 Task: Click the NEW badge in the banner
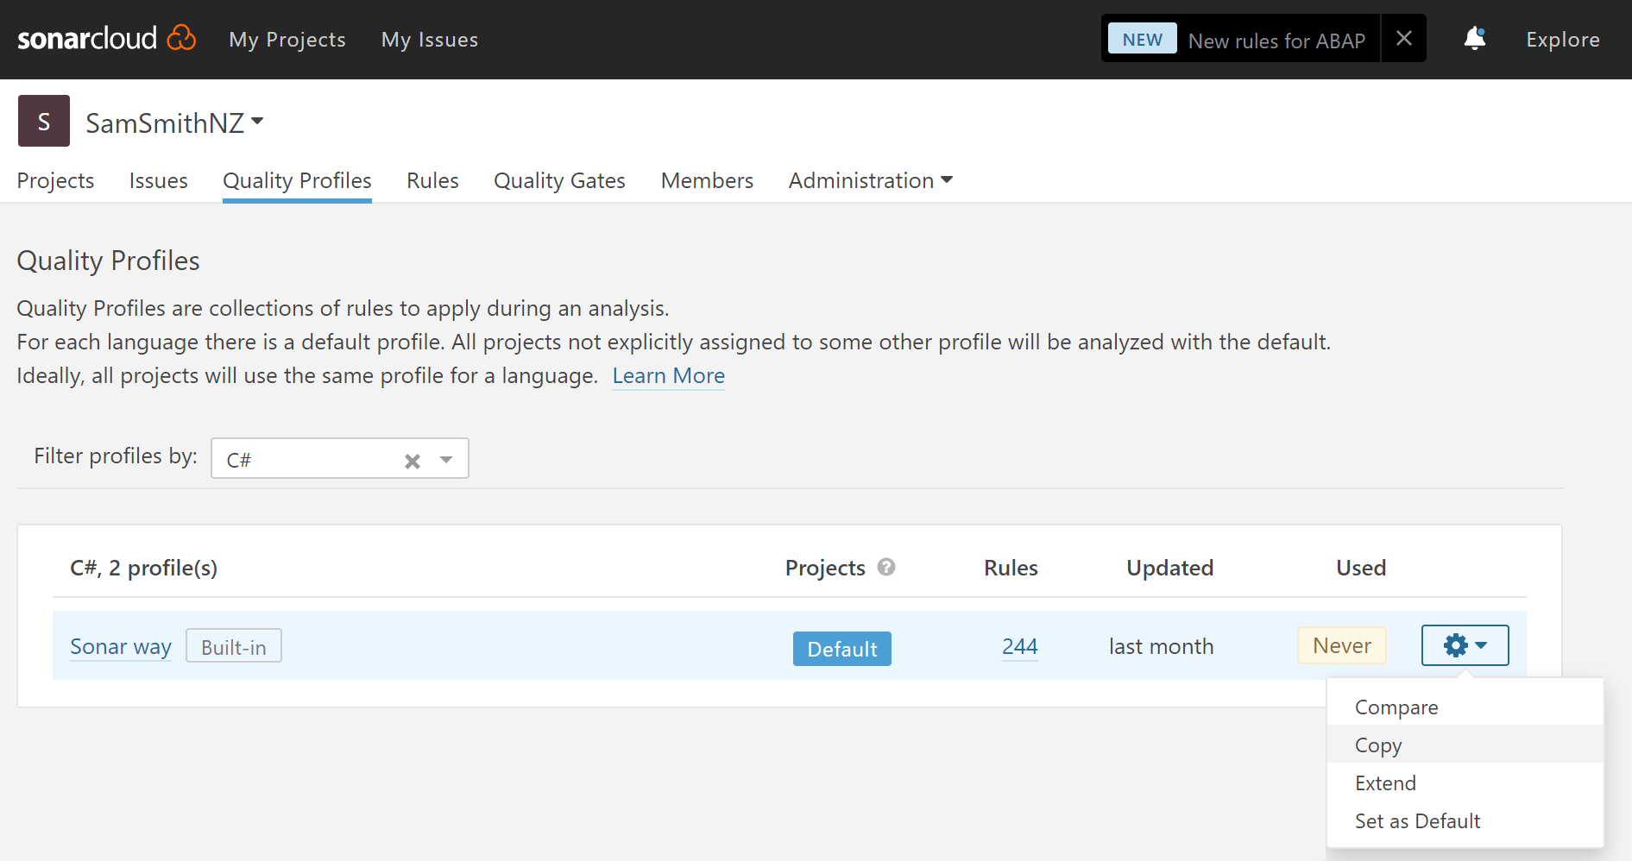pos(1142,40)
